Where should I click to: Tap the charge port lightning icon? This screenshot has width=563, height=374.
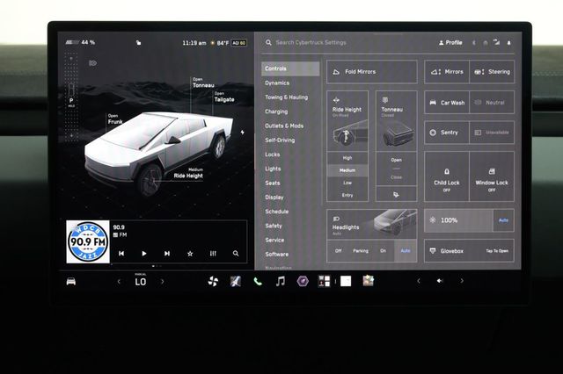[243, 133]
